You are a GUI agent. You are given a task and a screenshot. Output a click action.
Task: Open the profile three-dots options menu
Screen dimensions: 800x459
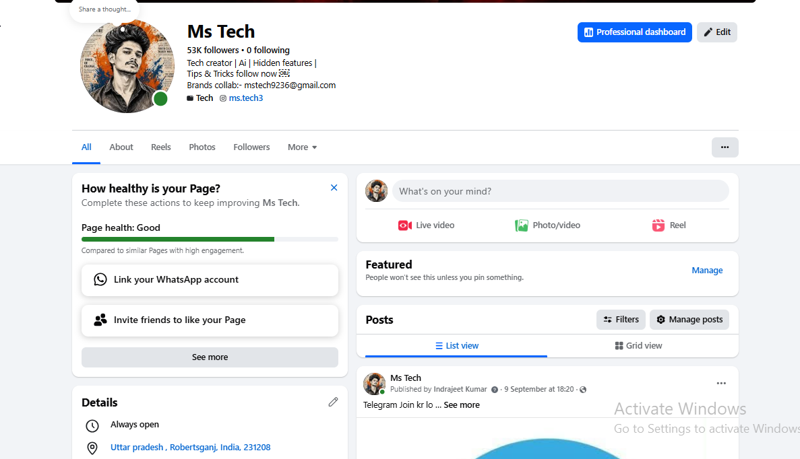pyautogui.click(x=725, y=147)
